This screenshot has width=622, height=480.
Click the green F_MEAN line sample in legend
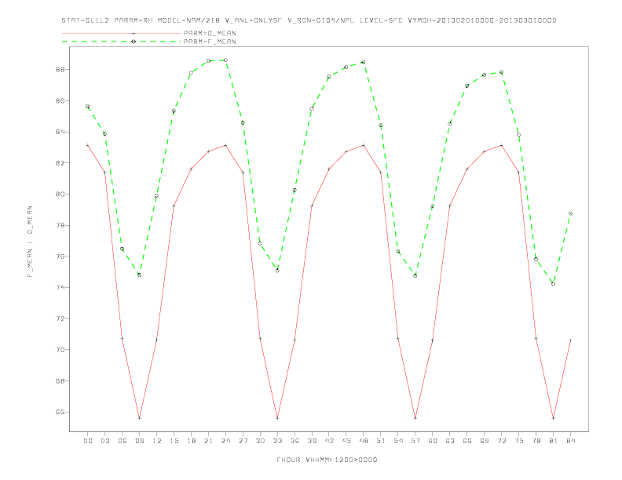122,42
